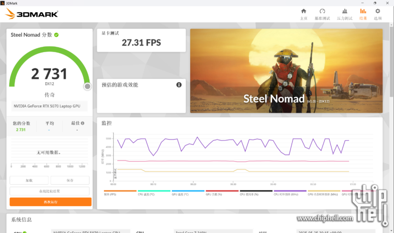Click the 系统信息 section heading
The image size is (394, 233).
[21, 220]
